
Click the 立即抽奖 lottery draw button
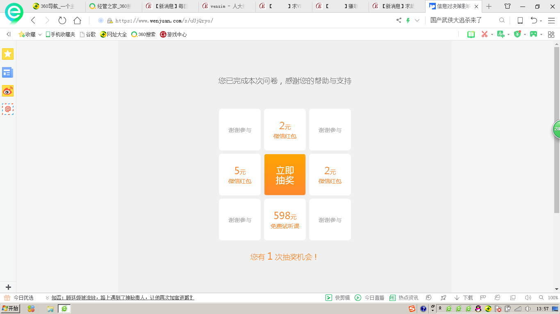click(285, 175)
